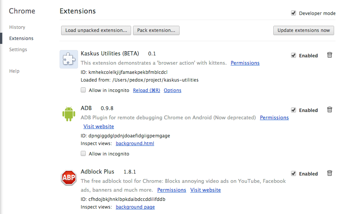Click the Kaskus Utilities puzzle-piece icon
Screen dimensions: 356x214
pos(69,59)
